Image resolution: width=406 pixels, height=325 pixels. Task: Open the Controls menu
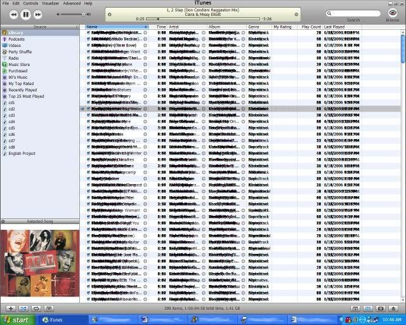[30, 3]
